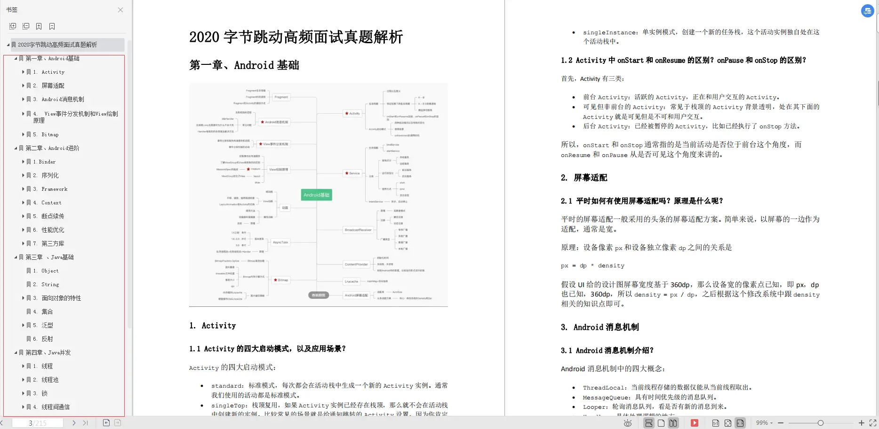Toggle fit-to-width view
Screen dimensions: 879x429
740,423
